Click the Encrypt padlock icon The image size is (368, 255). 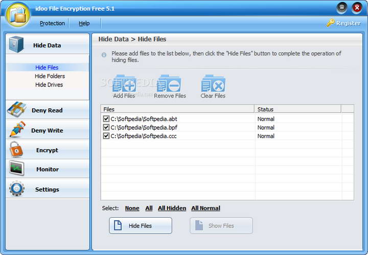pyautogui.click(x=16, y=149)
